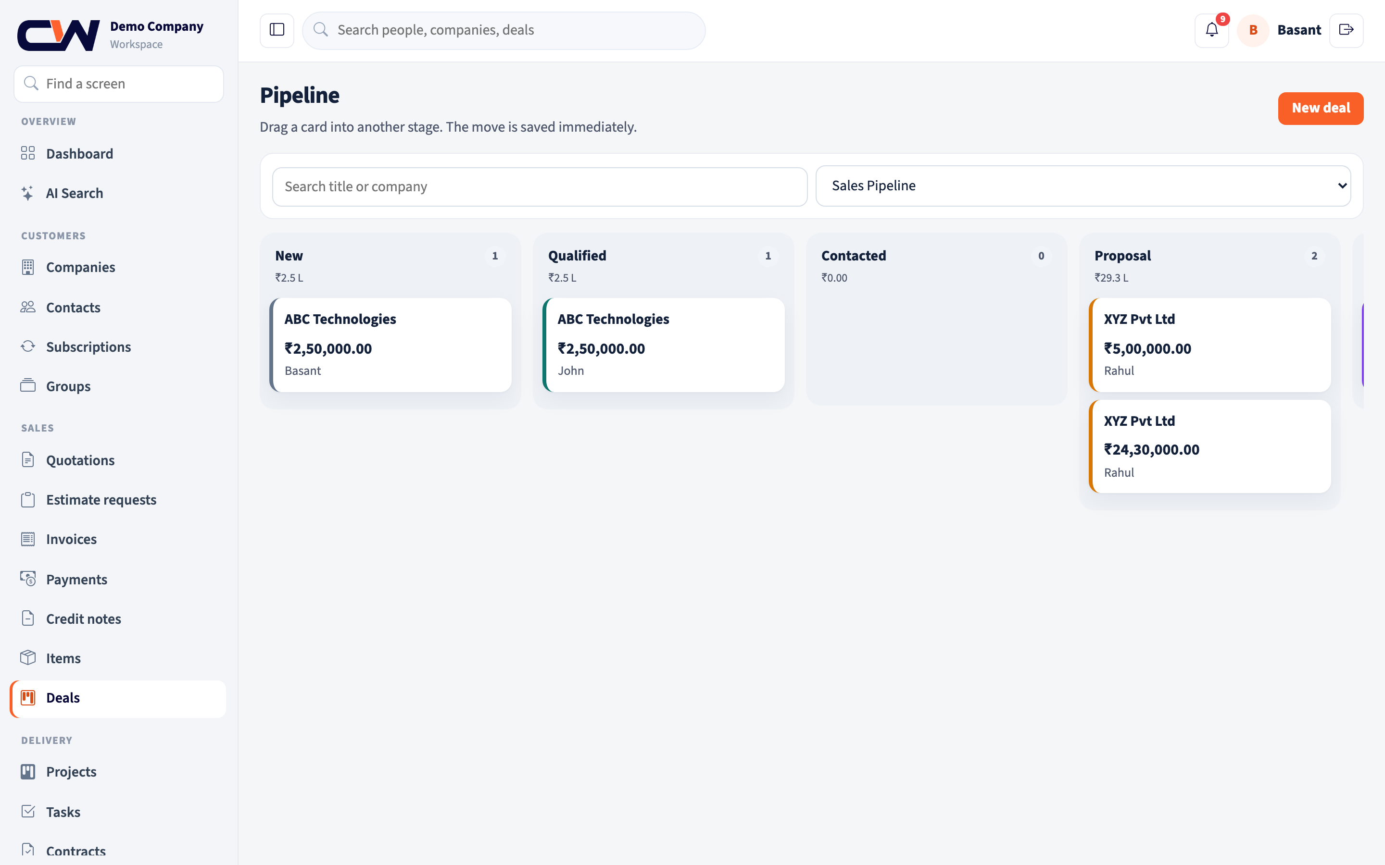The height and width of the screenshot is (865, 1385).
Task: Click the Contacted stage header
Action: pos(853,256)
